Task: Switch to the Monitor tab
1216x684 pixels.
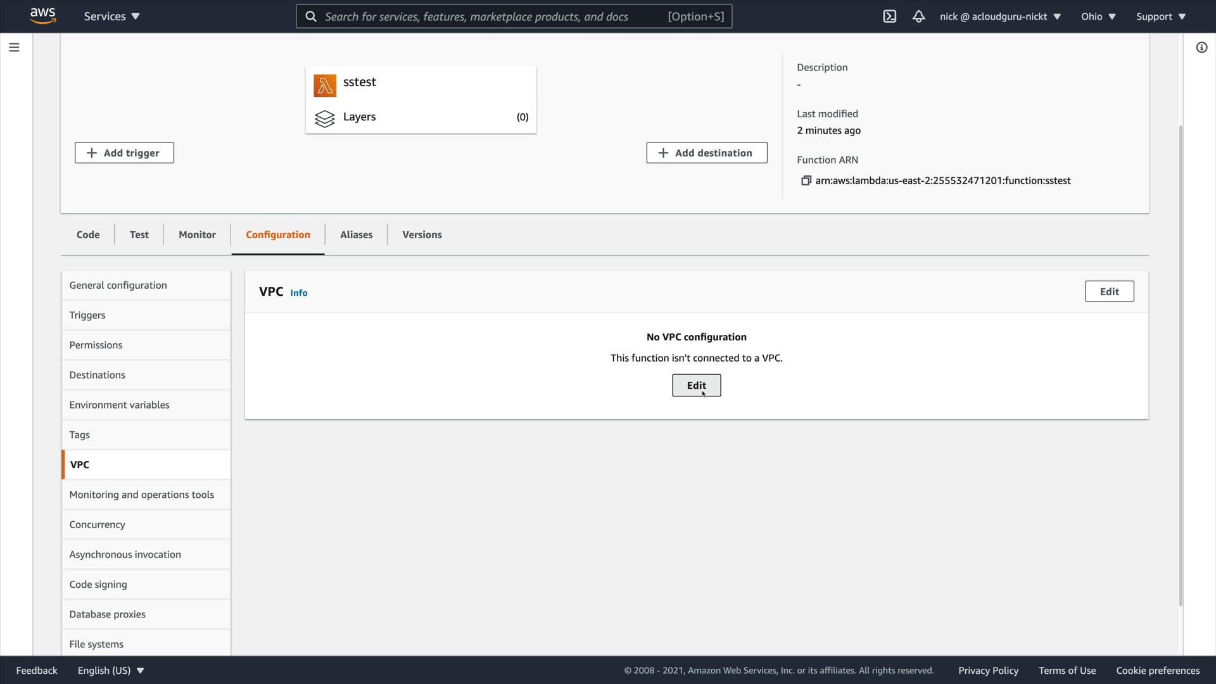Action: [x=197, y=234]
